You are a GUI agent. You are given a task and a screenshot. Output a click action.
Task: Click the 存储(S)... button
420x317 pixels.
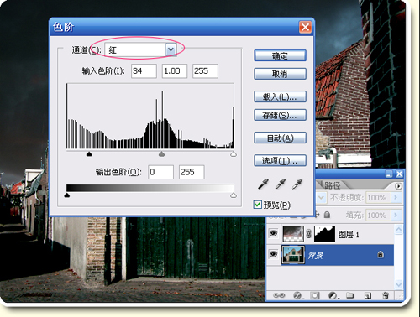pos(280,115)
